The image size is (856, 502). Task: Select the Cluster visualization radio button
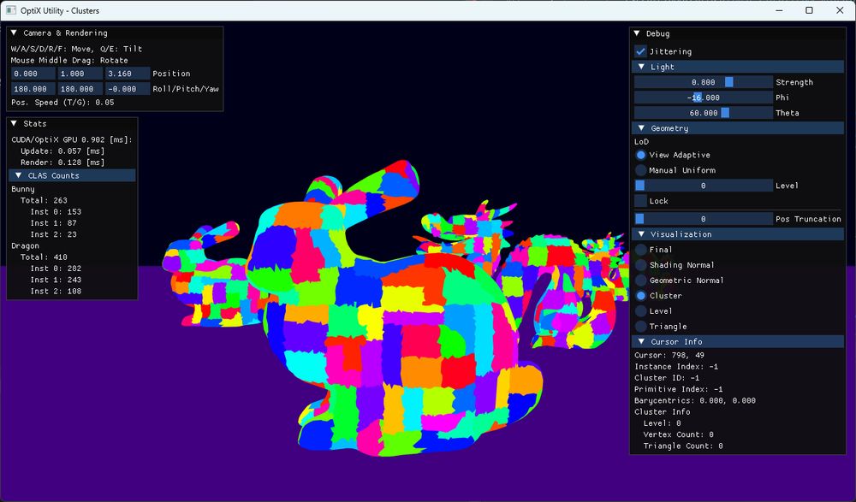tap(641, 295)
